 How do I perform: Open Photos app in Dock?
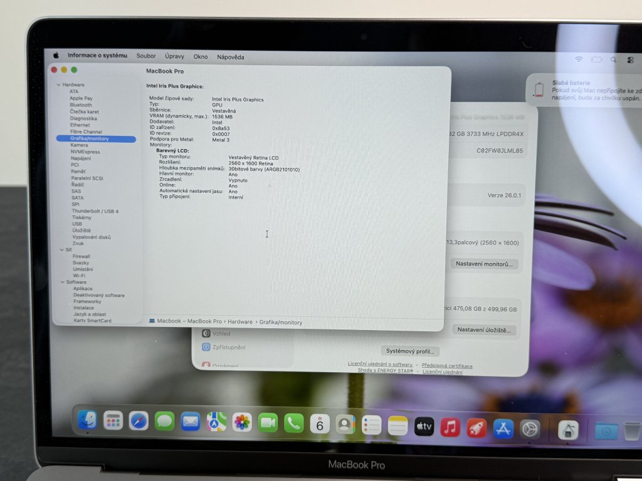coord(242,423)
